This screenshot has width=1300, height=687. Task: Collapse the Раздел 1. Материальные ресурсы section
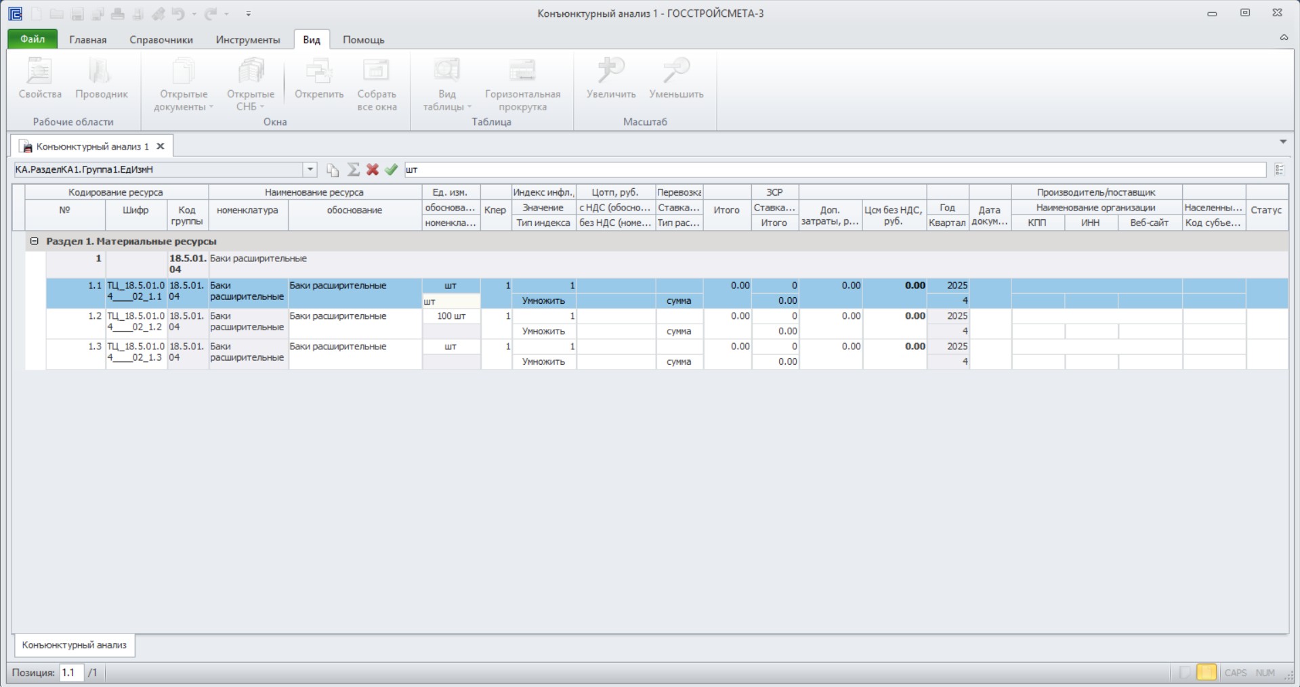click(x=34, y=241)
